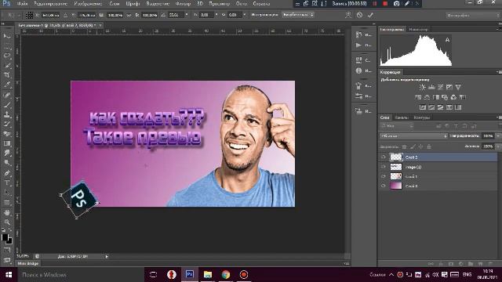Open the opacity slider arrow
502x282 pixels.
(x=498, y=136)
